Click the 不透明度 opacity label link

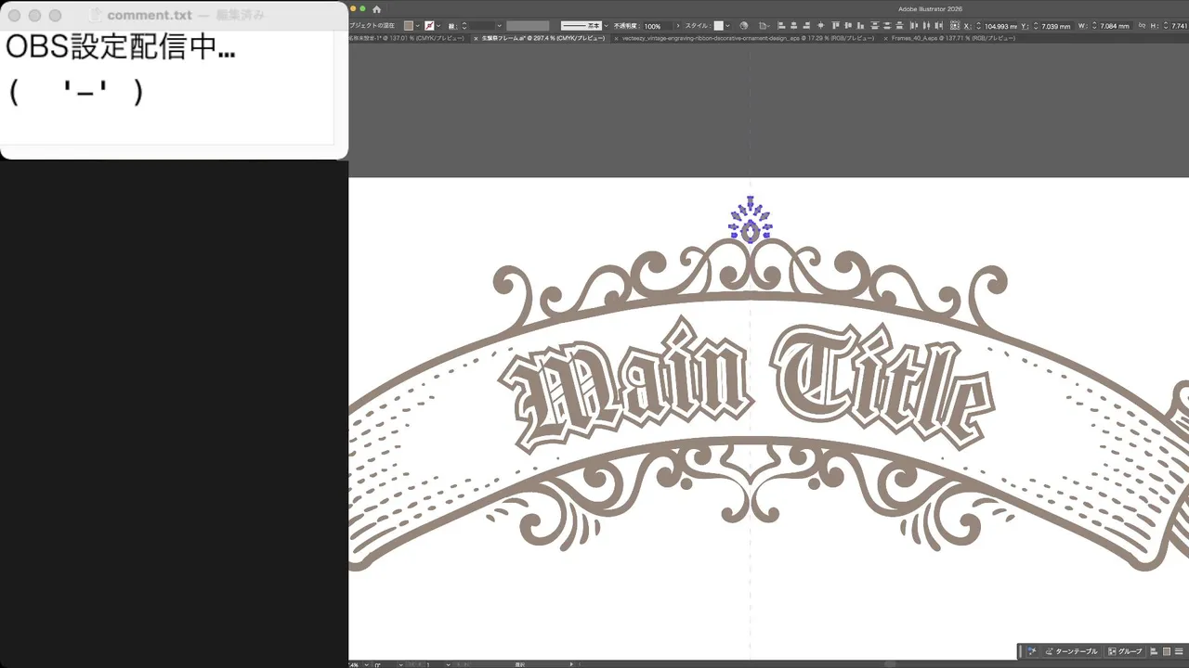pos(627,26)
